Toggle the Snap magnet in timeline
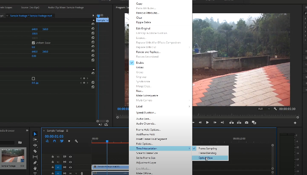The height and width of the screenshot is (175, 307). 55,141
